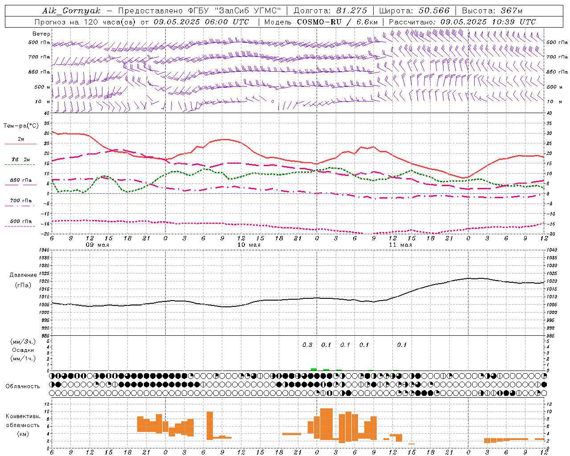Click the Рассчитано: 09.05.2025 10:39 UTC timestamp
The height and width of the screenshot is (456, 570).
click(462, 22)
